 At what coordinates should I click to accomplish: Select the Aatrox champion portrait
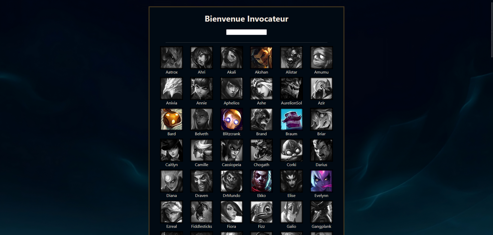pyautogui.click(x=172, y=58)
